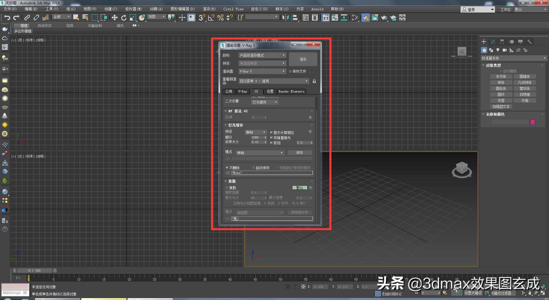This screenshot has width=549, height=300.
Task: Open 目标 render mode dropdown
Action: click(262, 55)
